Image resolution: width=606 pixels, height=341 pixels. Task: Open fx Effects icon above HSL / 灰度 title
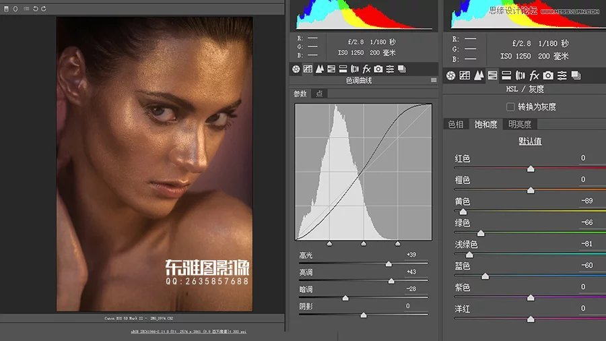click(534, 75)
